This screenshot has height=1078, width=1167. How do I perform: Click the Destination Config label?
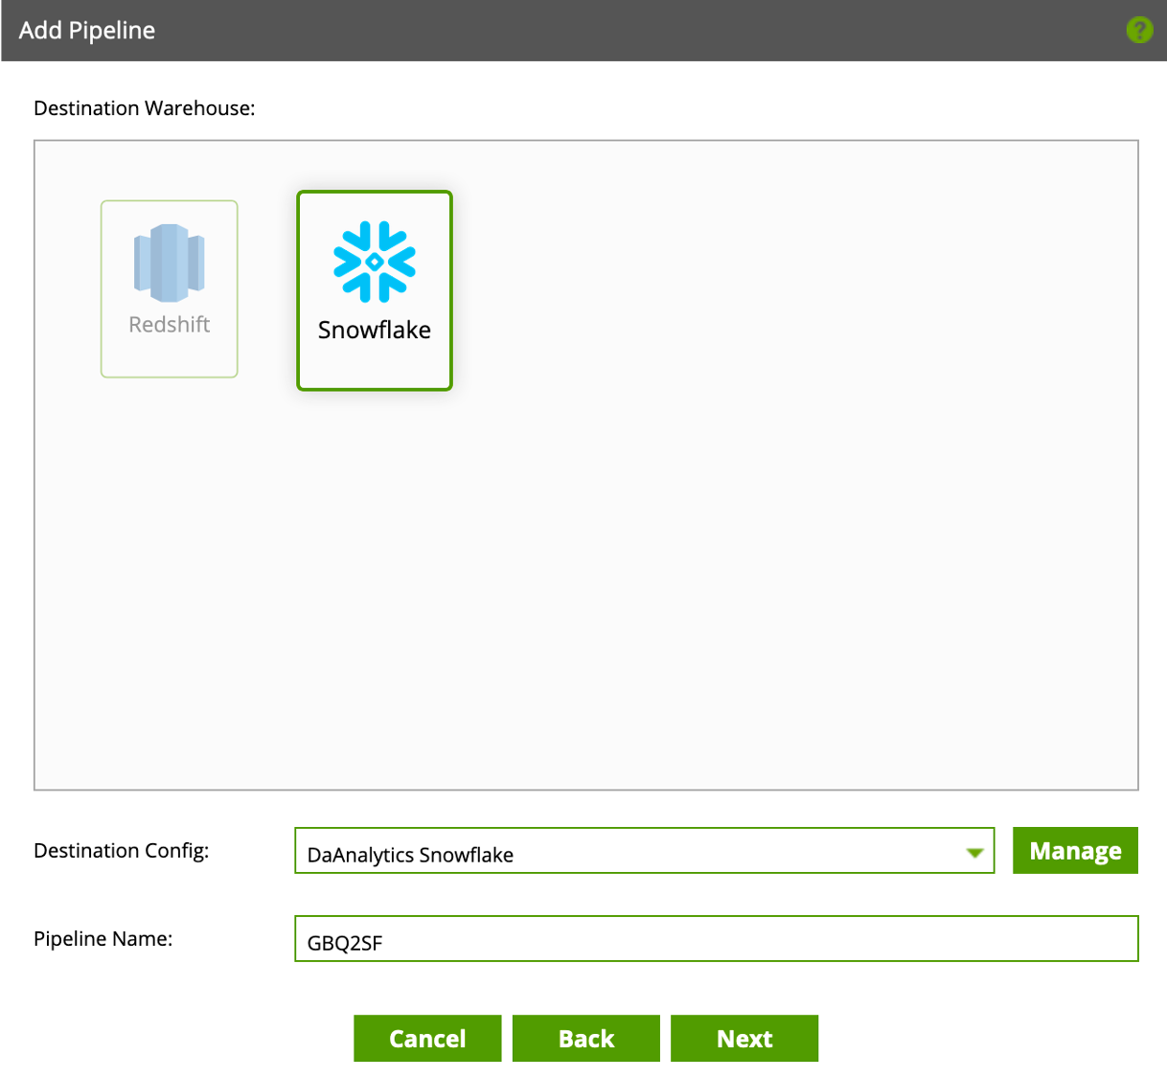[x=122, y=851]
